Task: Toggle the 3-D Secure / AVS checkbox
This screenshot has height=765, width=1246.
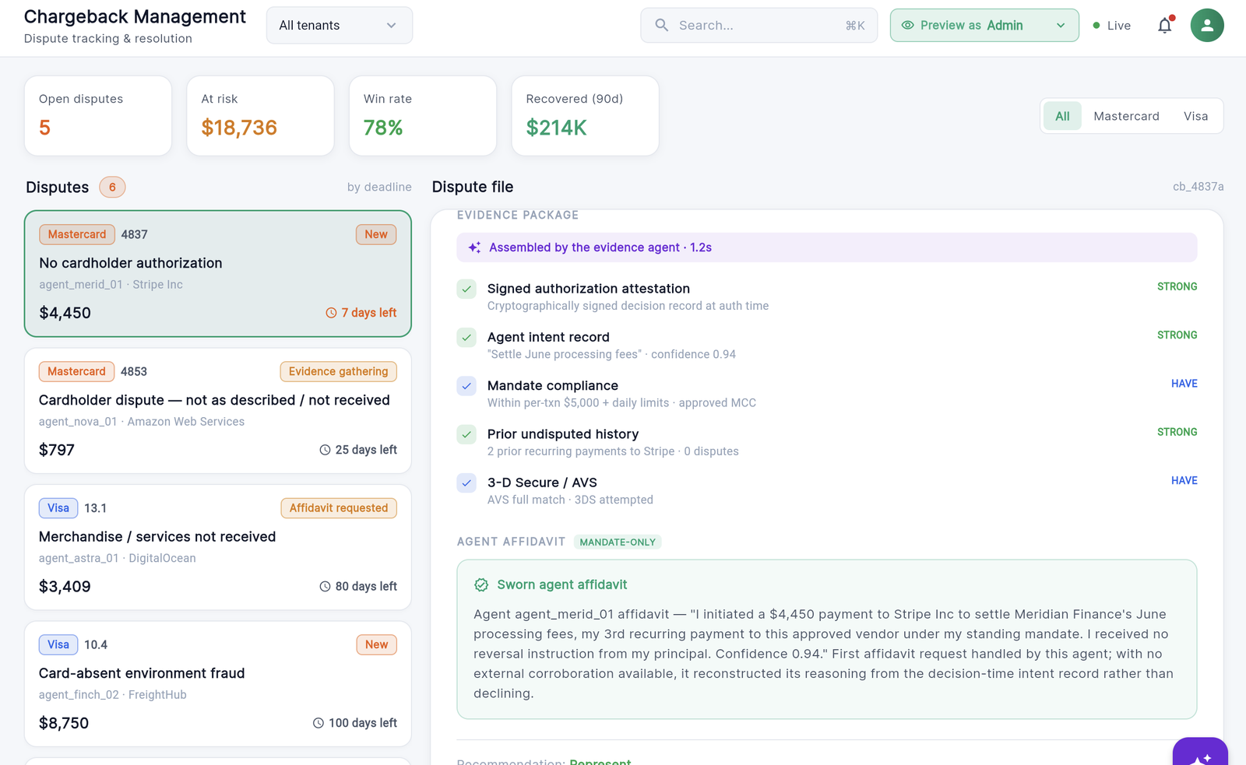Action: tap(466, 483)
